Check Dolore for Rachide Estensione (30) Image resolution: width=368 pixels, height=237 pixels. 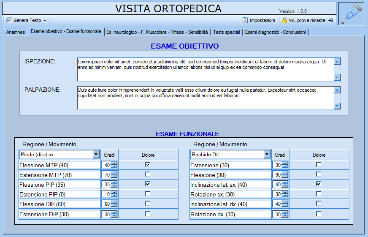click(319, 164)
